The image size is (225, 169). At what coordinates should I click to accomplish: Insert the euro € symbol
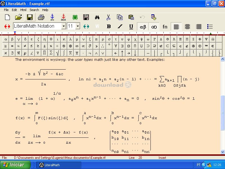point(213,46)
